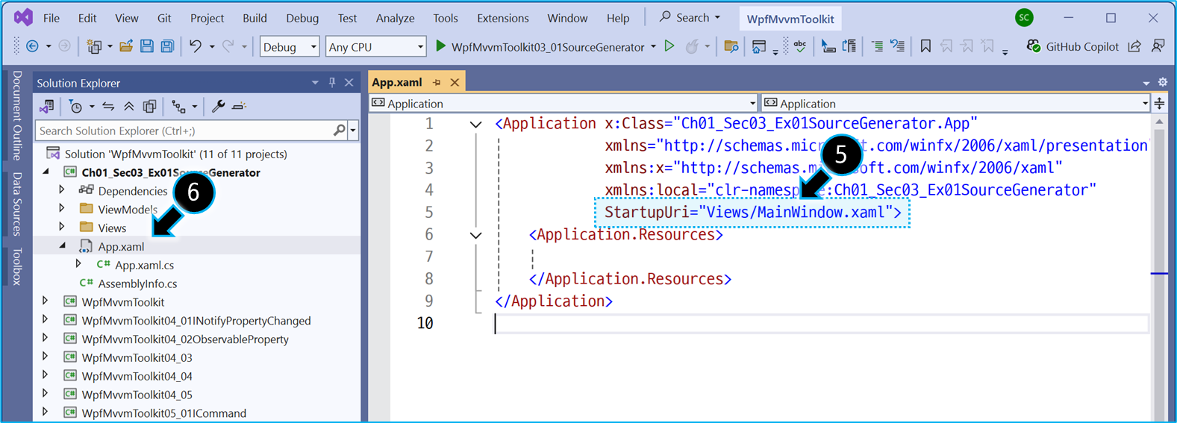Switch between solutions and folder views icon
Screen dimensions: 1177x423
(47, 107)
